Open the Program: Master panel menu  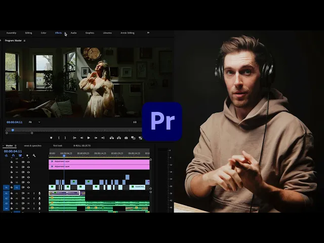(24, 40)
